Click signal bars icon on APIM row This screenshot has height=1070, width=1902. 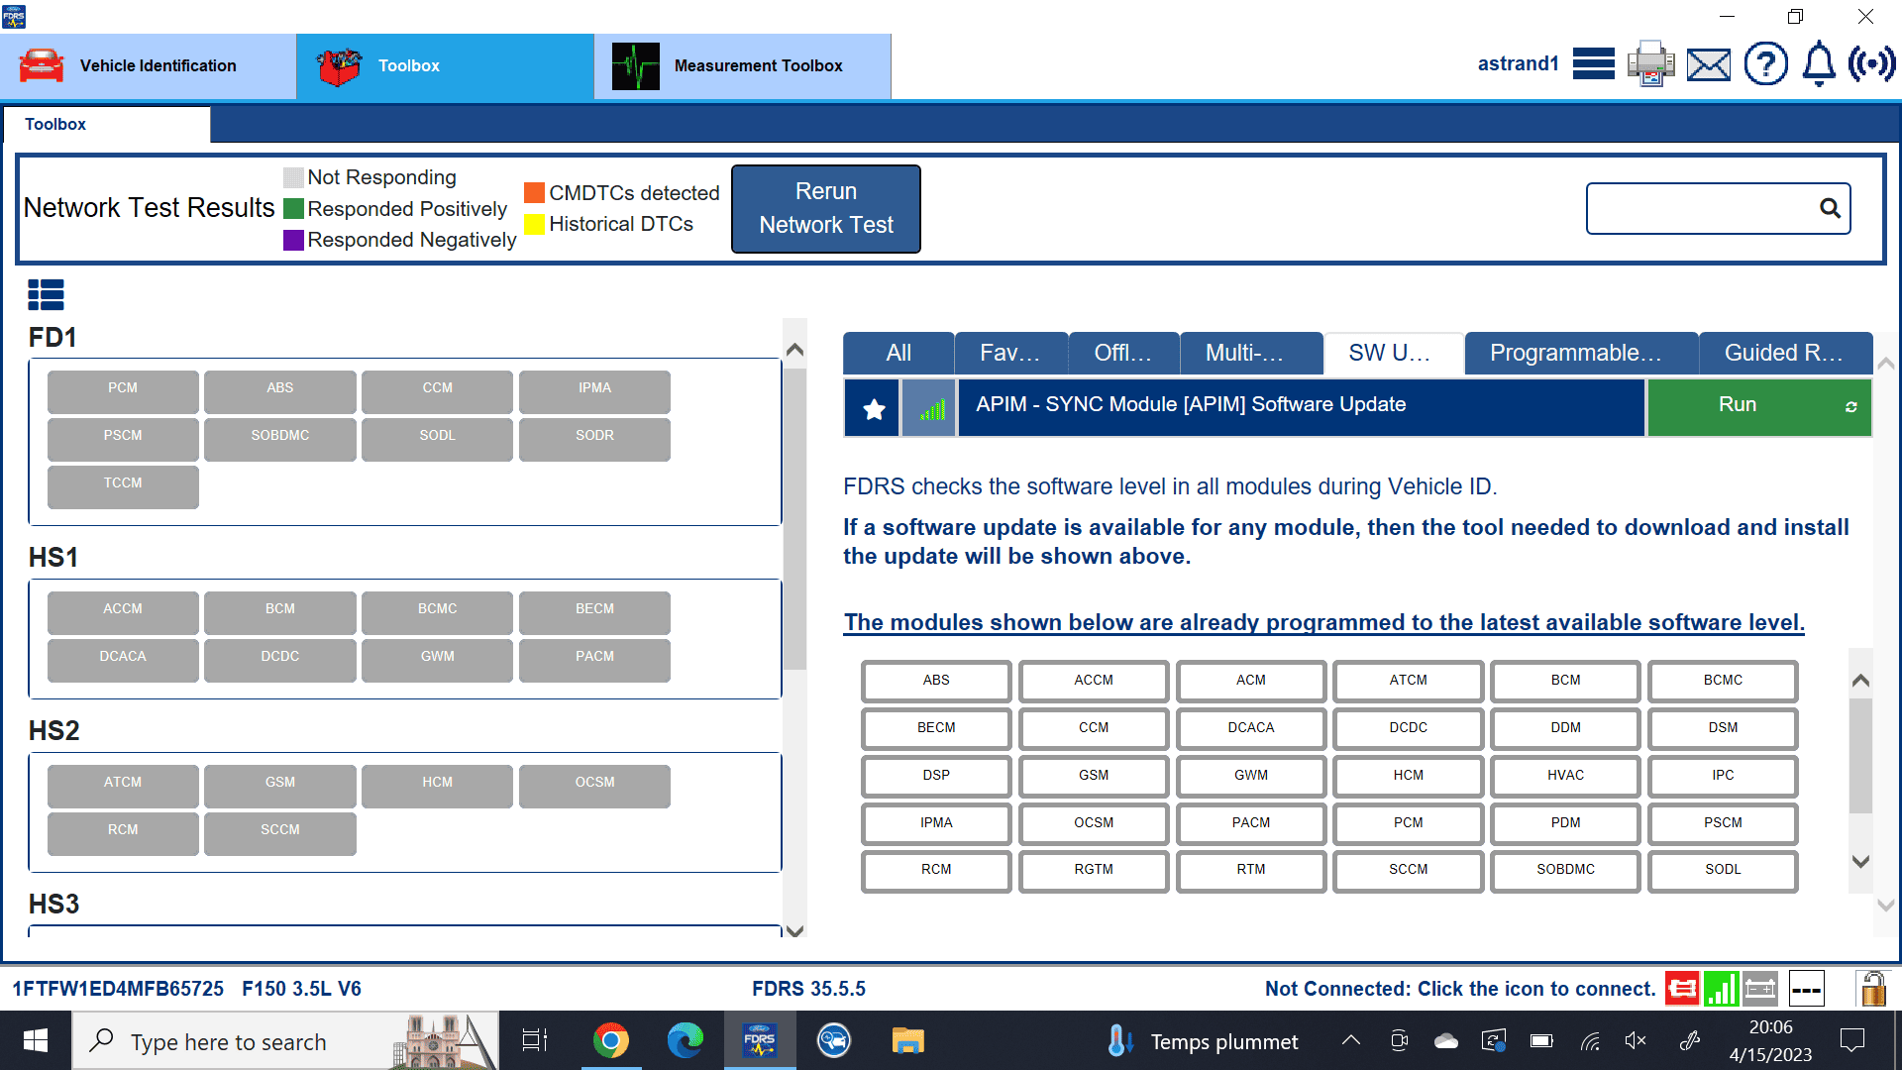tap(929, 407)
